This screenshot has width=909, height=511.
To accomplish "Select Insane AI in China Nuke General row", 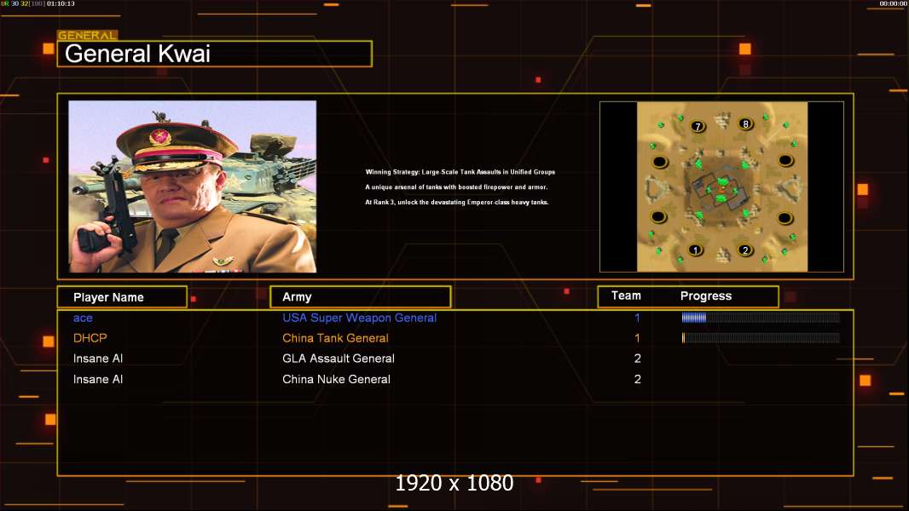I will [x=98, y=380].
